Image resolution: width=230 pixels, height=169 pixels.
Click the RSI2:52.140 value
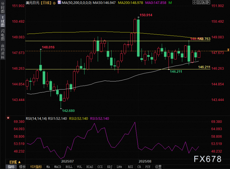[x=78, y=119]
